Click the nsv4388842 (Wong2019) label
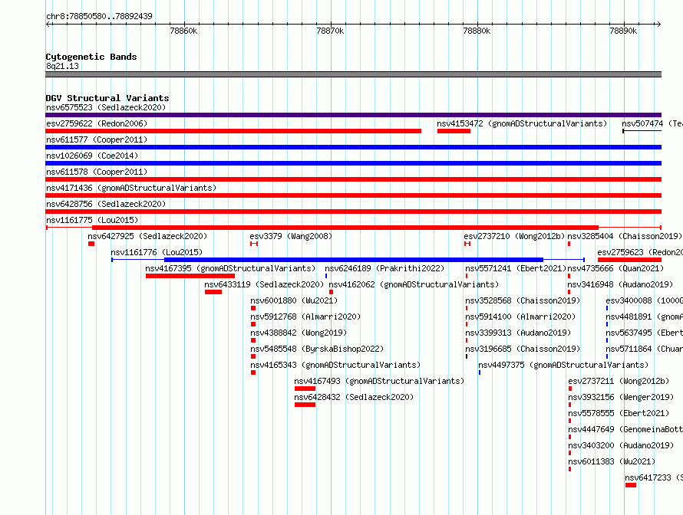 (299, 333)
